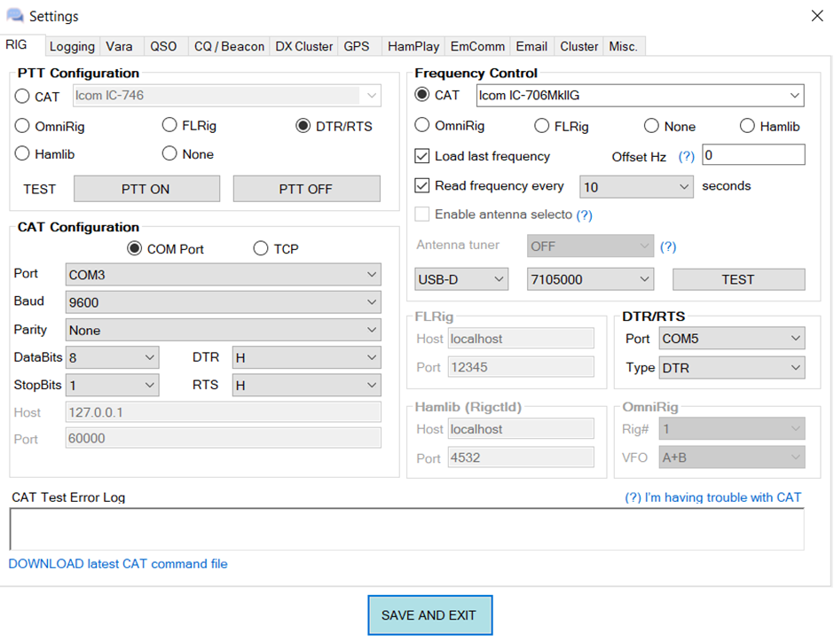Expand the DTR/RTS Port COM5 dropdown

731,338
